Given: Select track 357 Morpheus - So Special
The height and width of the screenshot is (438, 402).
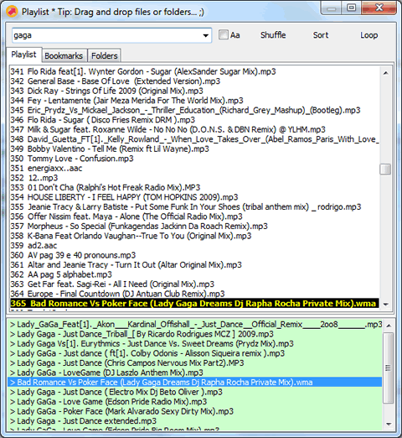Looking at the screenshot, I should tap(194, 226).
